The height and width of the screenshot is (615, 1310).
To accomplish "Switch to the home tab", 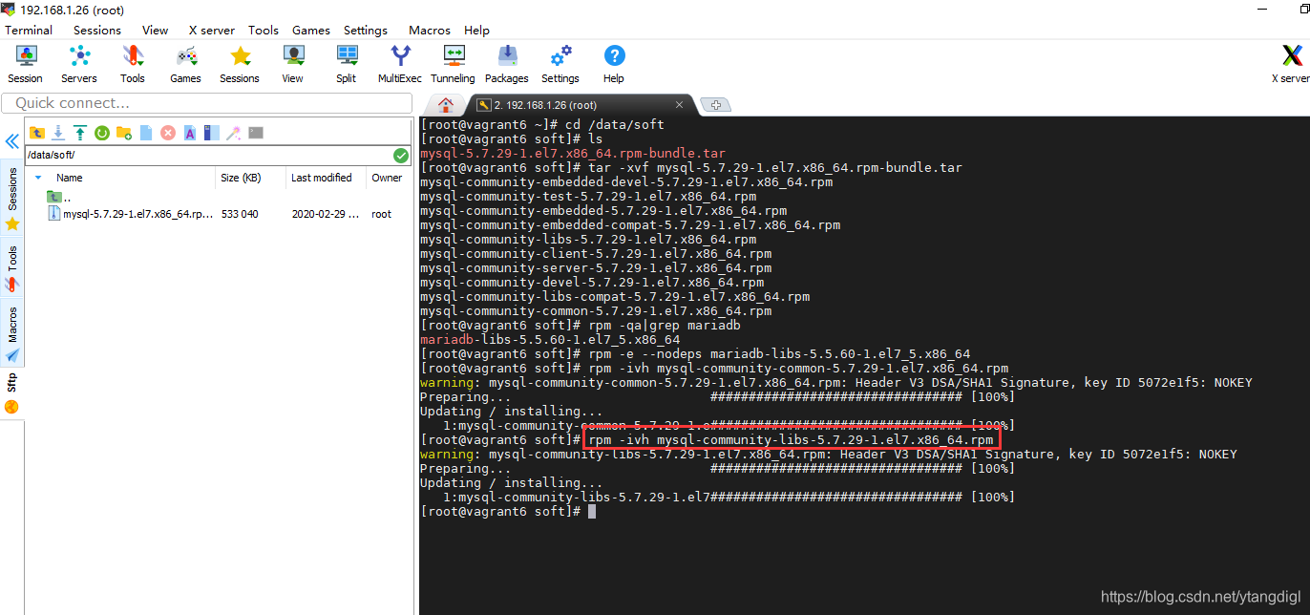I will pos(446,104).
